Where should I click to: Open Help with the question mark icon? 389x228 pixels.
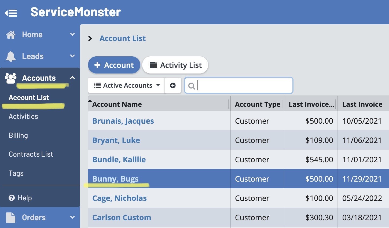click(12, 198)
